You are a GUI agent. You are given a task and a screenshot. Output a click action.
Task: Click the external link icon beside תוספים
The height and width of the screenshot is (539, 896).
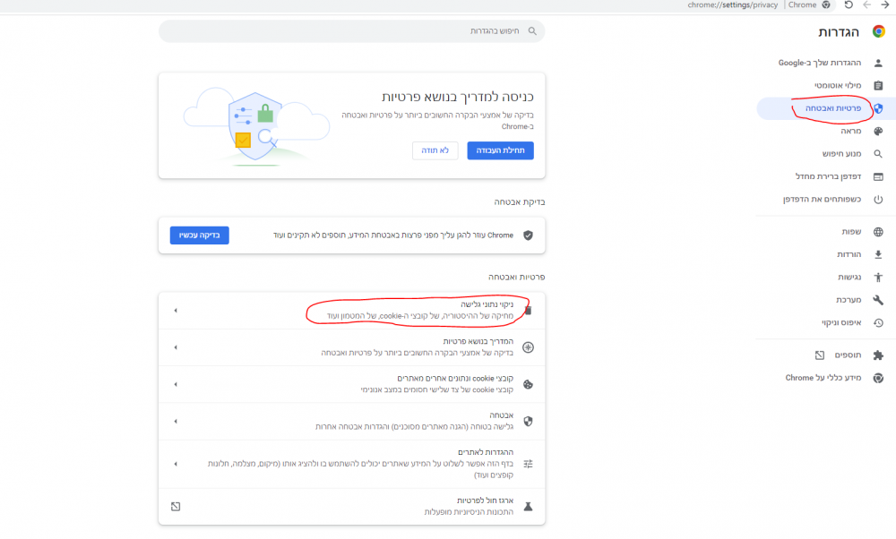[820, 355]
